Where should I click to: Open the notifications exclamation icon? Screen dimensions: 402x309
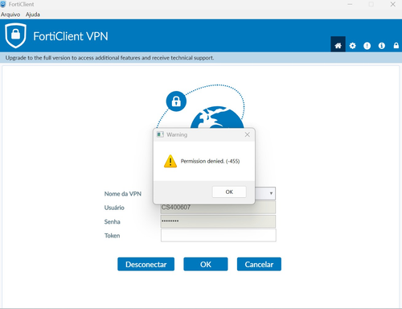[x=367, y=46]
